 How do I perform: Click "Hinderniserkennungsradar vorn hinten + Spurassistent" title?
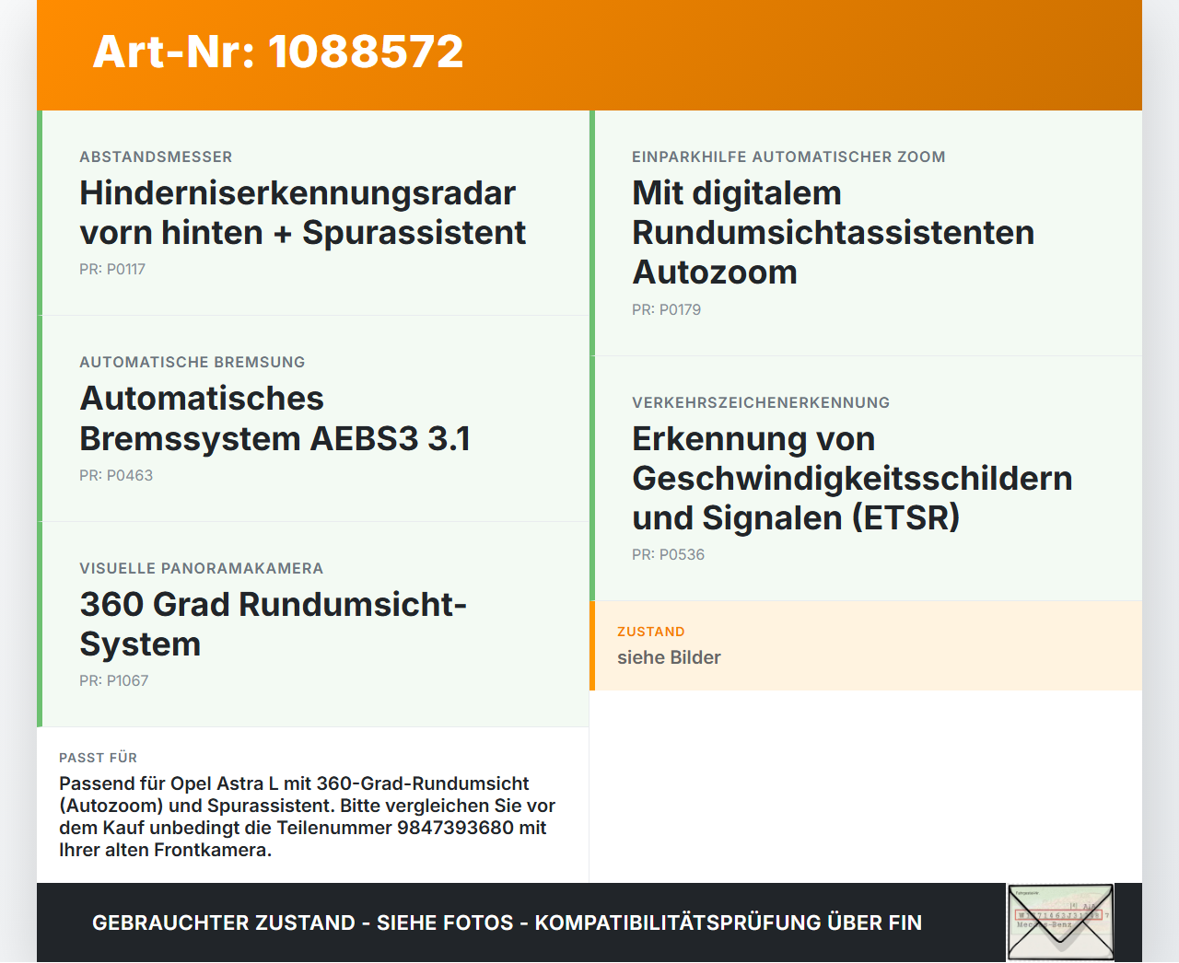click(x=303, y=213)
